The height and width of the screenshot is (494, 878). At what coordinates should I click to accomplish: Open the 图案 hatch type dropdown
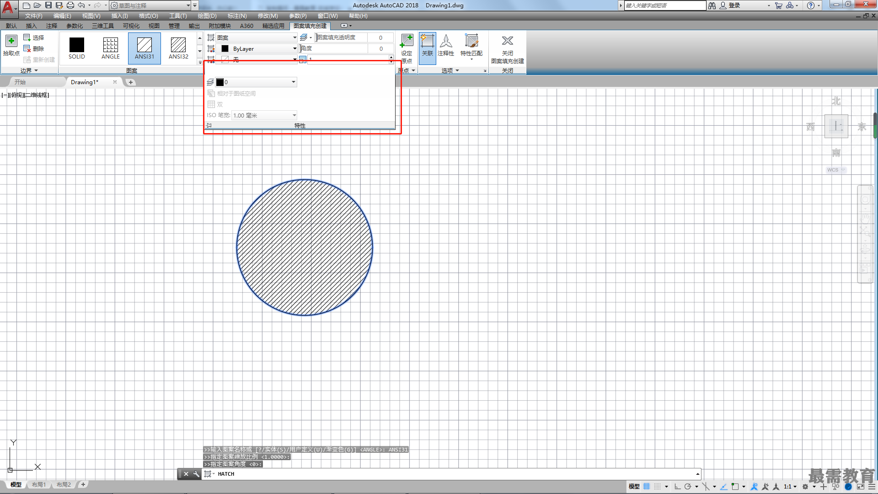257,38
